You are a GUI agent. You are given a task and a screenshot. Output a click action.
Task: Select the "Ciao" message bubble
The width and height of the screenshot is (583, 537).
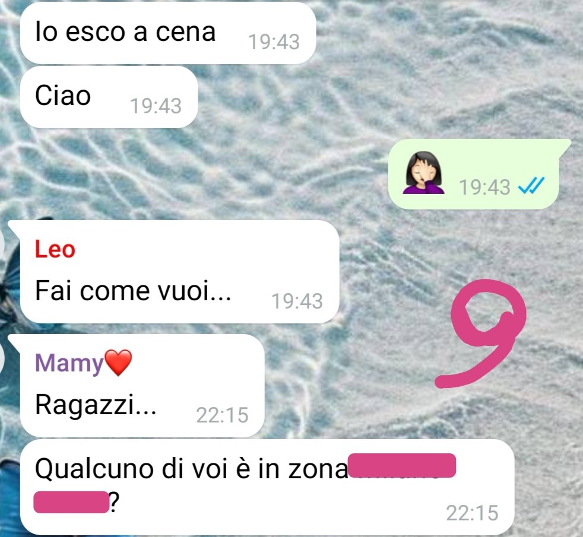point(109,97)
